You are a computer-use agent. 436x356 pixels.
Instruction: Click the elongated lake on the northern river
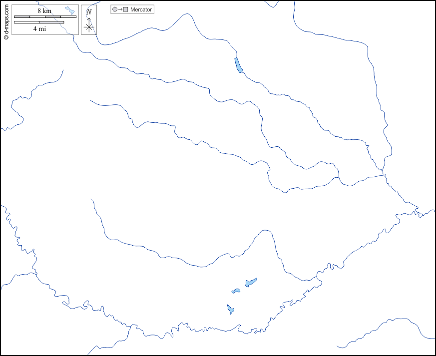239,65
